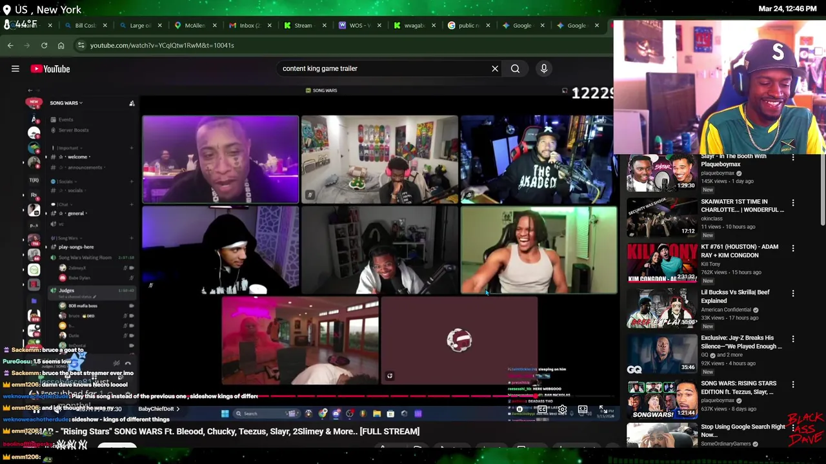
Task: Click the American Confidential channel name
Action: point(726,310)
